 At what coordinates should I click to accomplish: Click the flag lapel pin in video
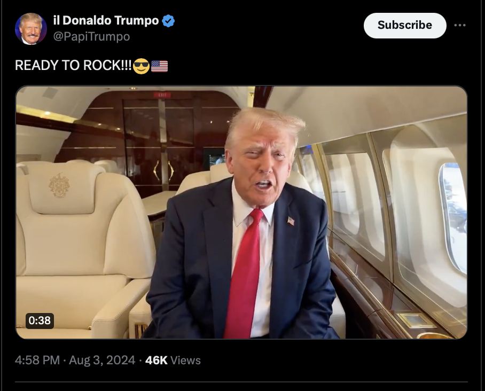coord(291,221)
